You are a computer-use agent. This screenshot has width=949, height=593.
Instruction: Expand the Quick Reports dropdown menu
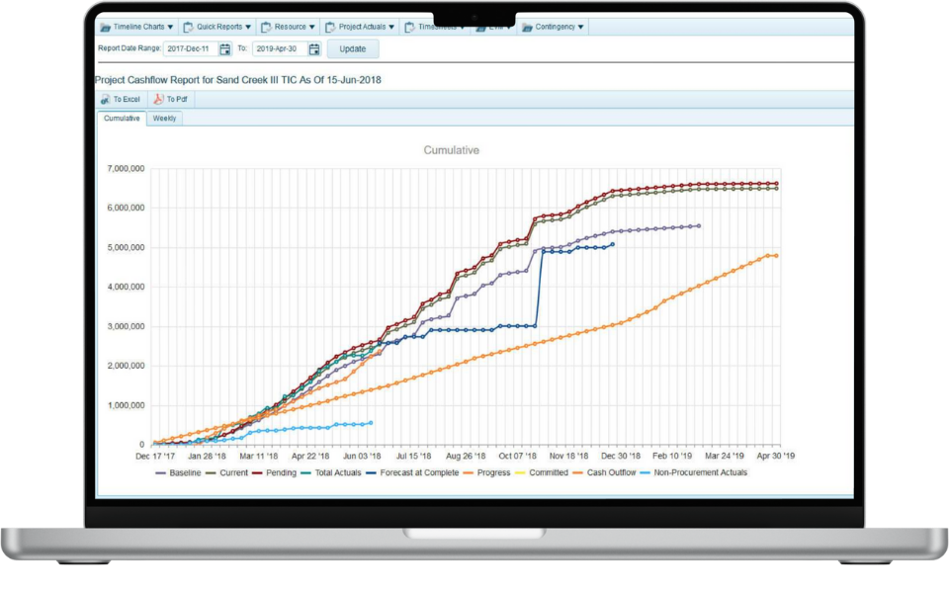pos(247,27)
